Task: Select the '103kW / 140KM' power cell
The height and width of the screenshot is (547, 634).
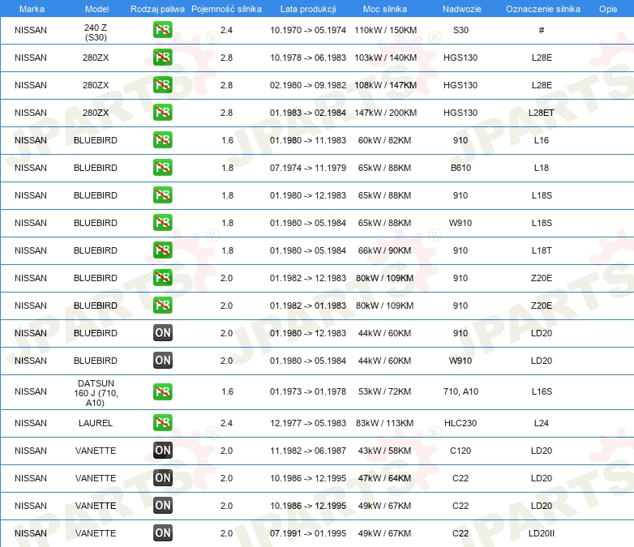Action: click(385, 58)
